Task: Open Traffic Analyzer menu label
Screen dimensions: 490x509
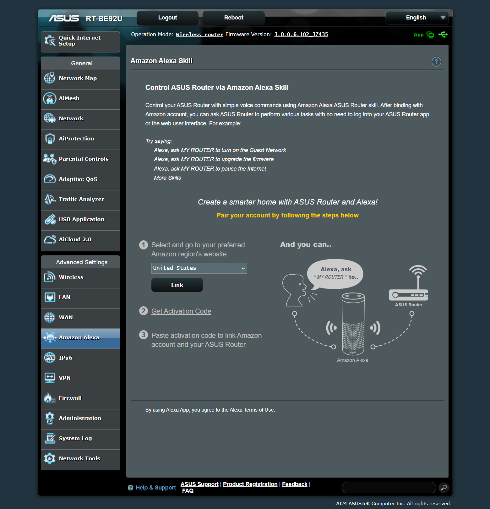Action: tap(81, 199)
